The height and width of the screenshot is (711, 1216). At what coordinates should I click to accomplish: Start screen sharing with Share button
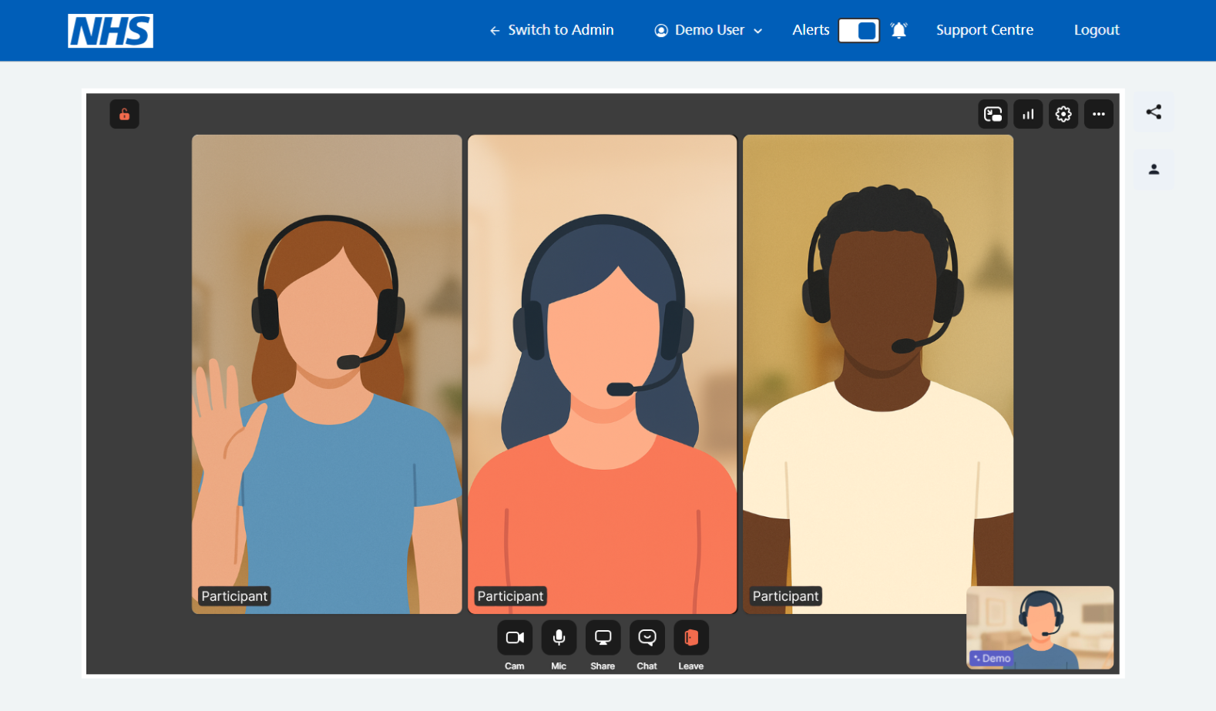tap(603, 638)
